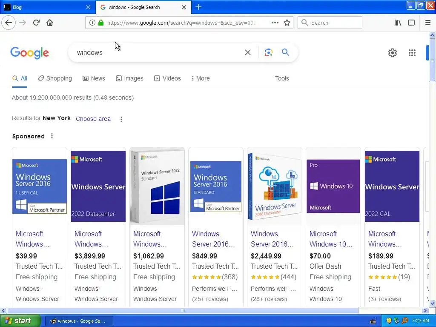This screenshot has width=436, height=327.
Task: Go back with the browser back arrow
Action: 9,23
